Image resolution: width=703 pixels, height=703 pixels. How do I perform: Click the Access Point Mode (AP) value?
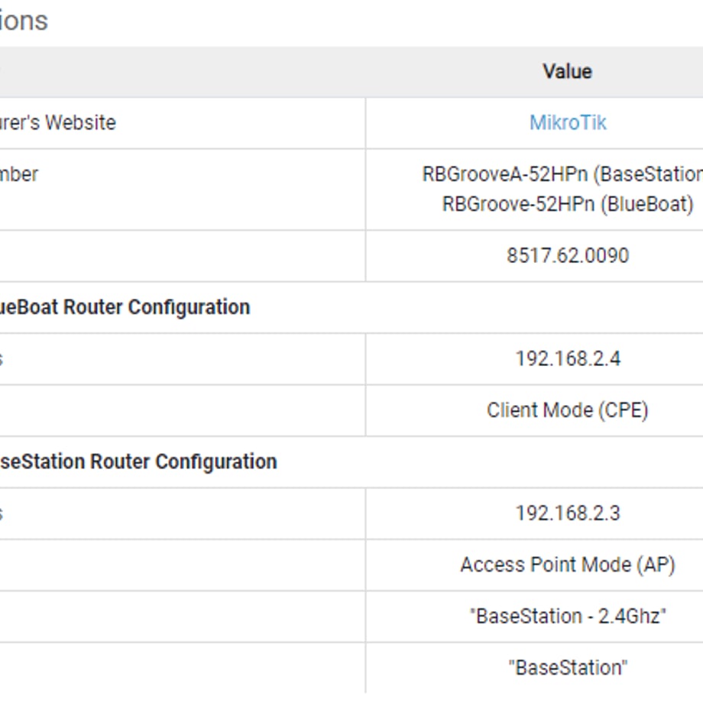coord(568,565)
